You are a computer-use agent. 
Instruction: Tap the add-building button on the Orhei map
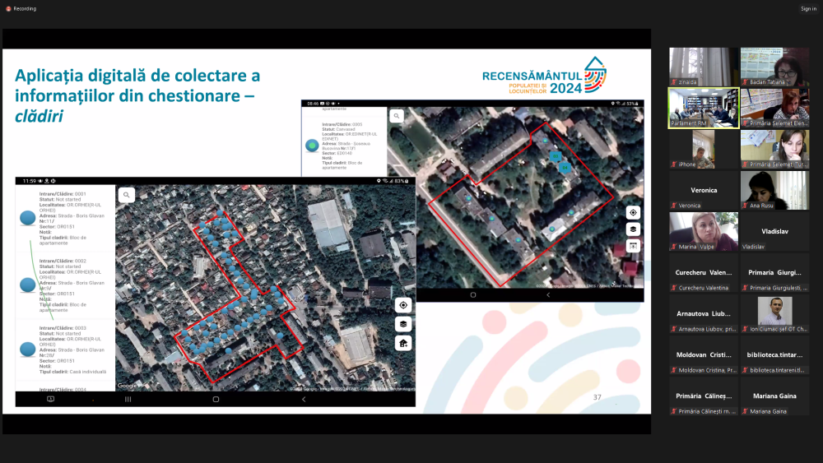(403, 344)
